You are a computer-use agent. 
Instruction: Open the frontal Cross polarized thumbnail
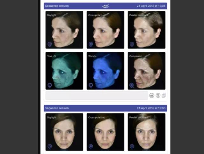[x=105, y=132]
